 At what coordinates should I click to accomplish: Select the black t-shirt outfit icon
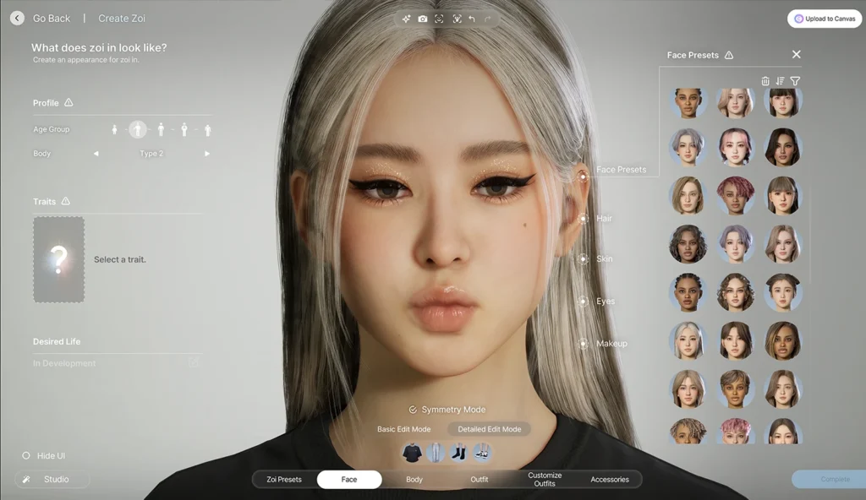point(412,453)
